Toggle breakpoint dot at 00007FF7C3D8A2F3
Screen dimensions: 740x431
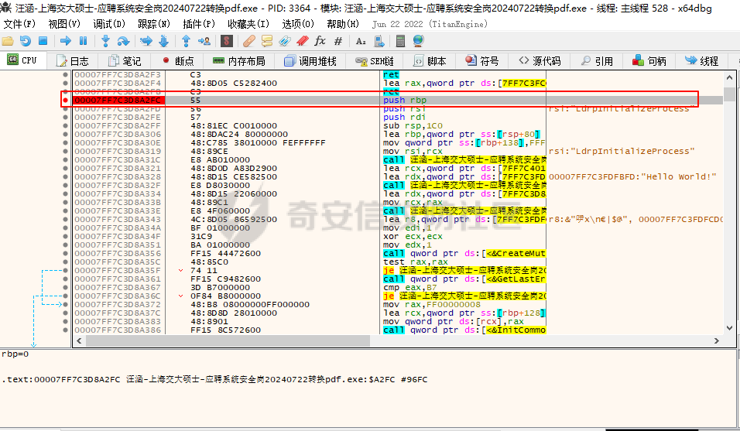[65, 74]
